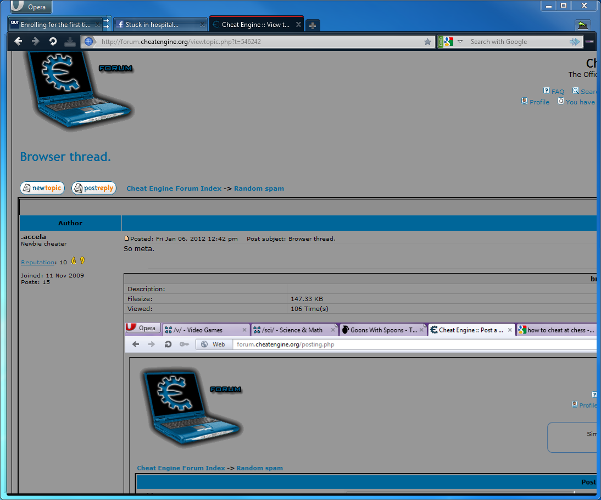Click the attached browser screenshot image
Image resolution: width=601 pixels, height=500 pixels.
coord(360,408)
